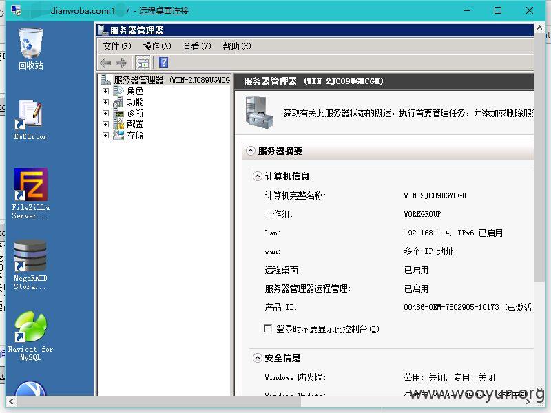The height and width of the screenshot is (413, 551).
Task: Click the blue help question-mark toolbar icon
Action: tap(163, 63)
